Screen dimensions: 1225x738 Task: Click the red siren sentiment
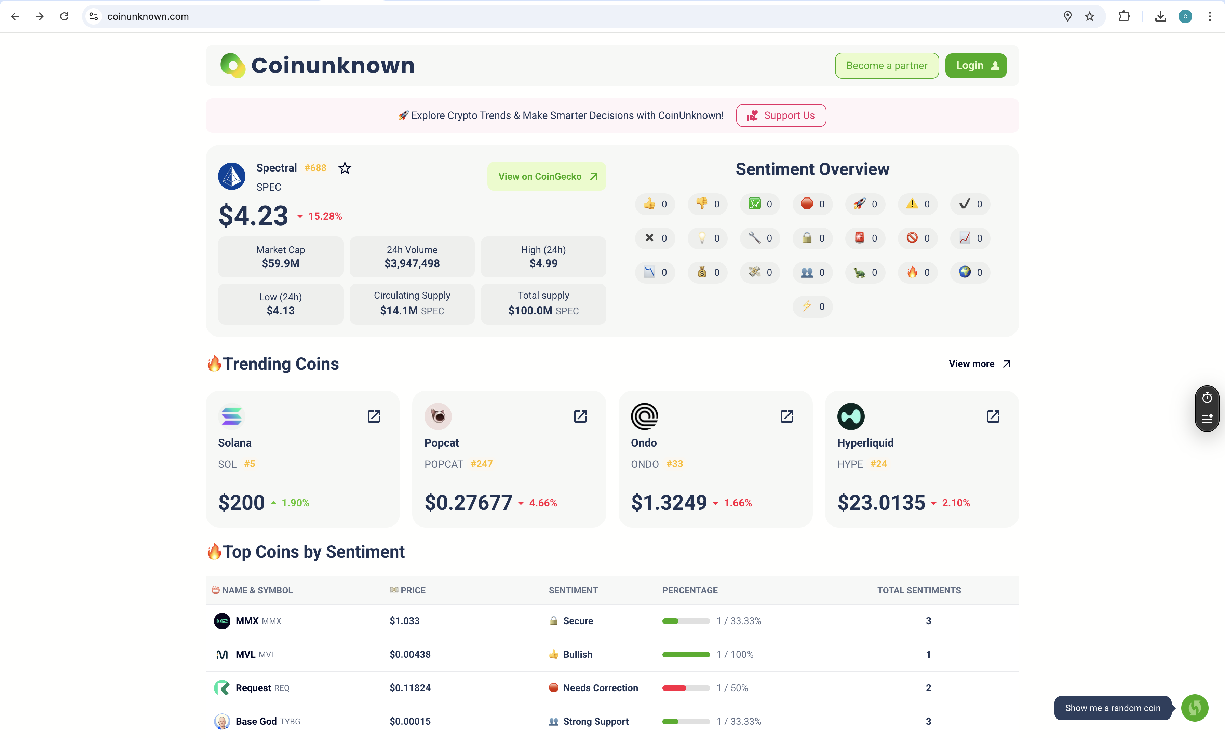(x=865, y=238)
